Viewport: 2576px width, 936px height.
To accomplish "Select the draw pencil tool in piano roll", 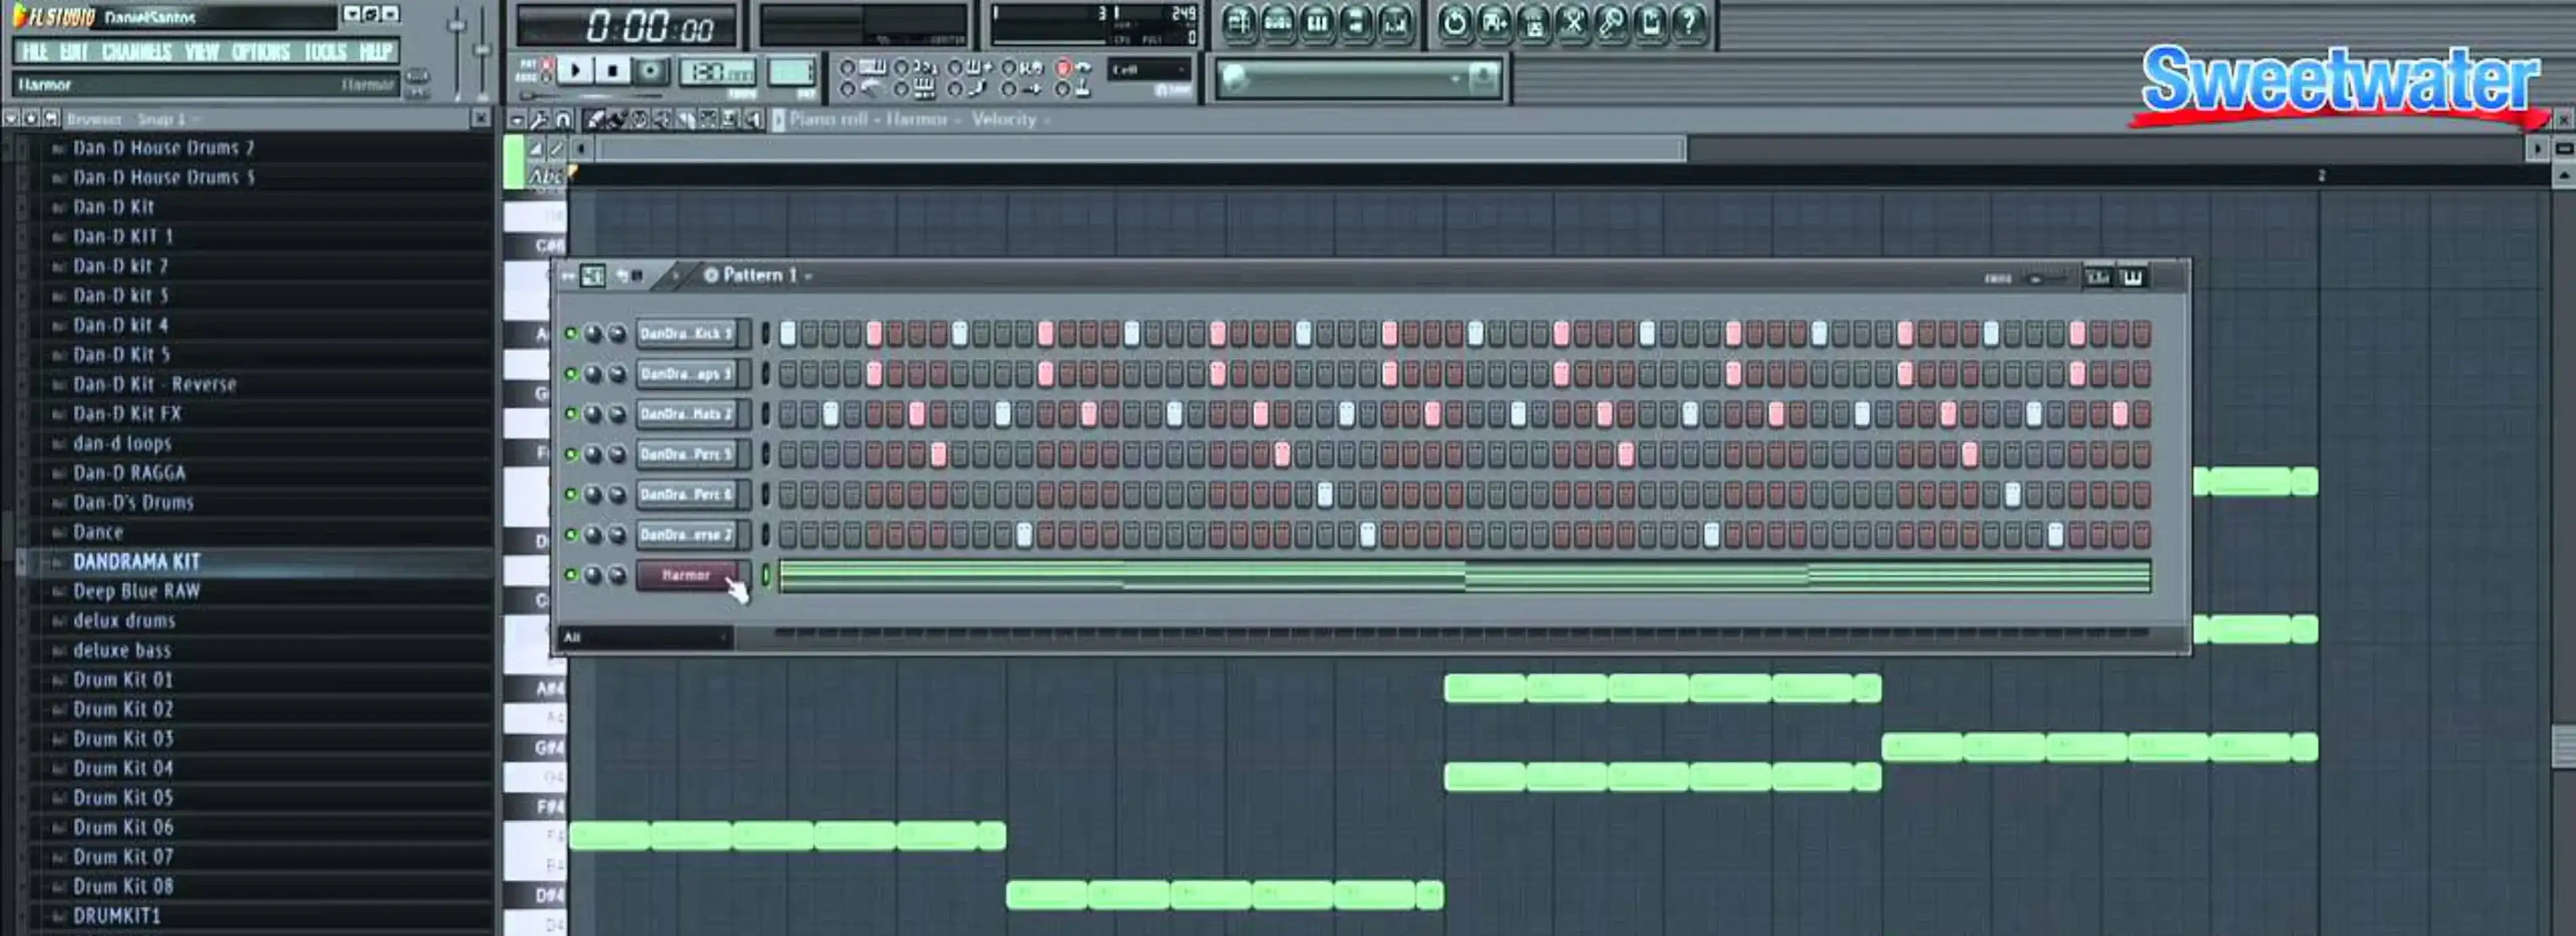I will [x=594, y=120].
